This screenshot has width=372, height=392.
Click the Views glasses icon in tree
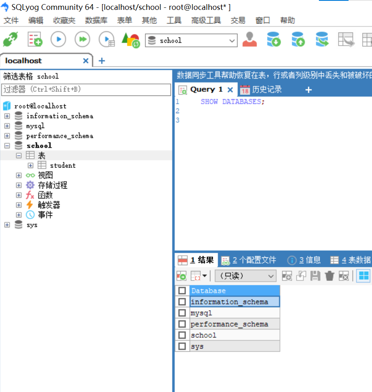tap(30, 175)
